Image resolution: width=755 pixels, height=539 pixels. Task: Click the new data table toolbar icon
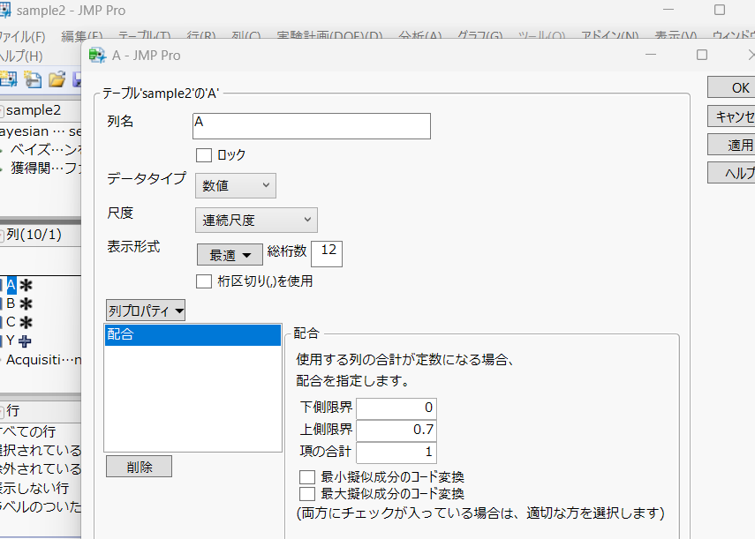pyautogui.click(x=9, y=79)
